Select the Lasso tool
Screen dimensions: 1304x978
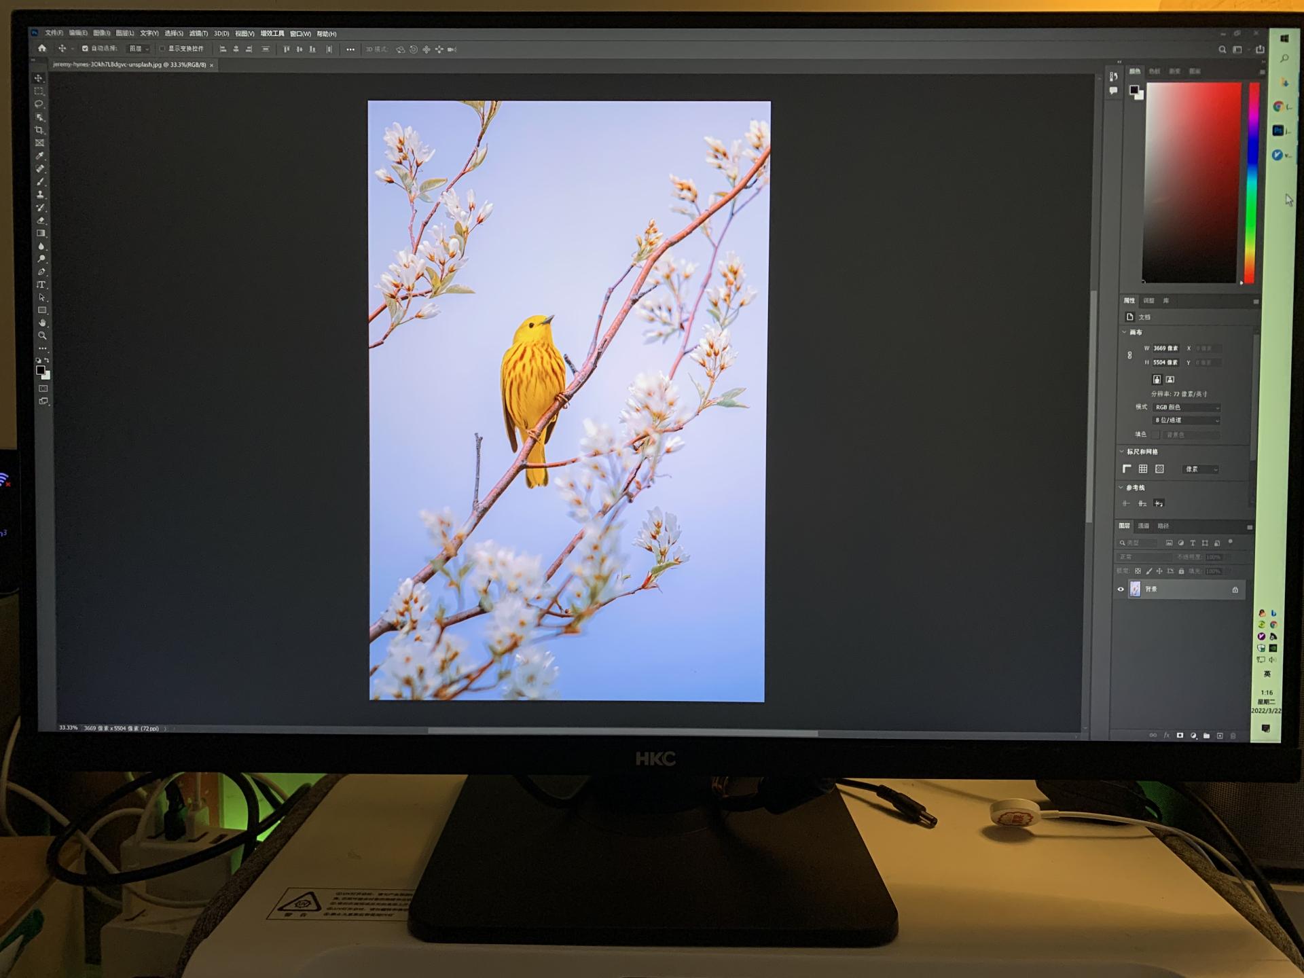[39, 104]
